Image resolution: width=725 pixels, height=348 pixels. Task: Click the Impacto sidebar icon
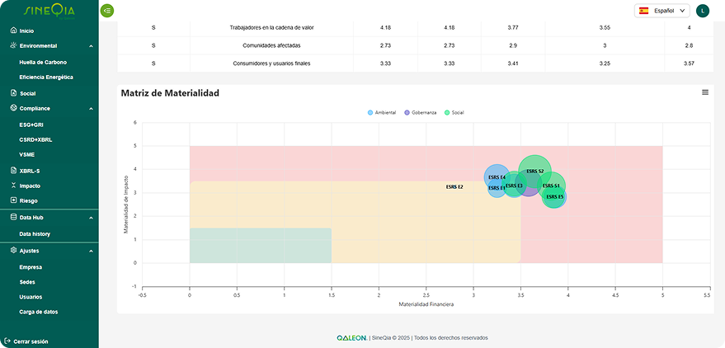[13, 186]
